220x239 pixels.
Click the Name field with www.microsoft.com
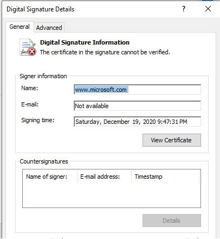pos(137,90)
